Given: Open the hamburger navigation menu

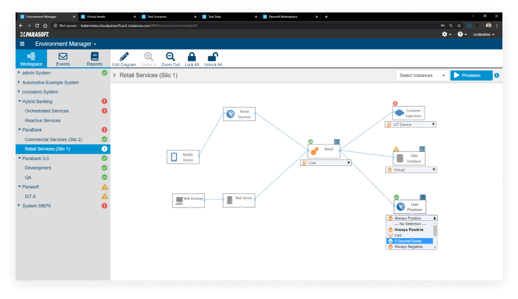Looking at the screenshot, I should [x=22, y=44].
